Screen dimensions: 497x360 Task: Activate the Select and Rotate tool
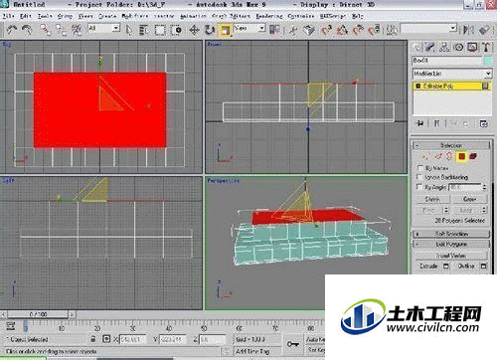(x=210, y=30)
